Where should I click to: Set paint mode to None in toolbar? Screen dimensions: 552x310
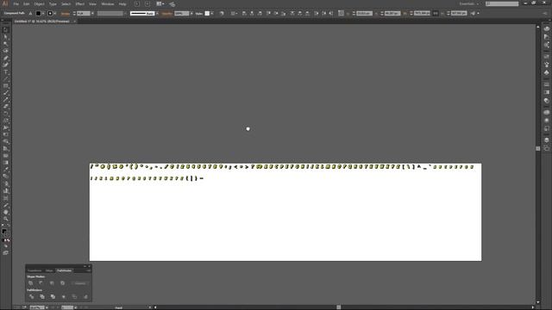pos(9,240)
